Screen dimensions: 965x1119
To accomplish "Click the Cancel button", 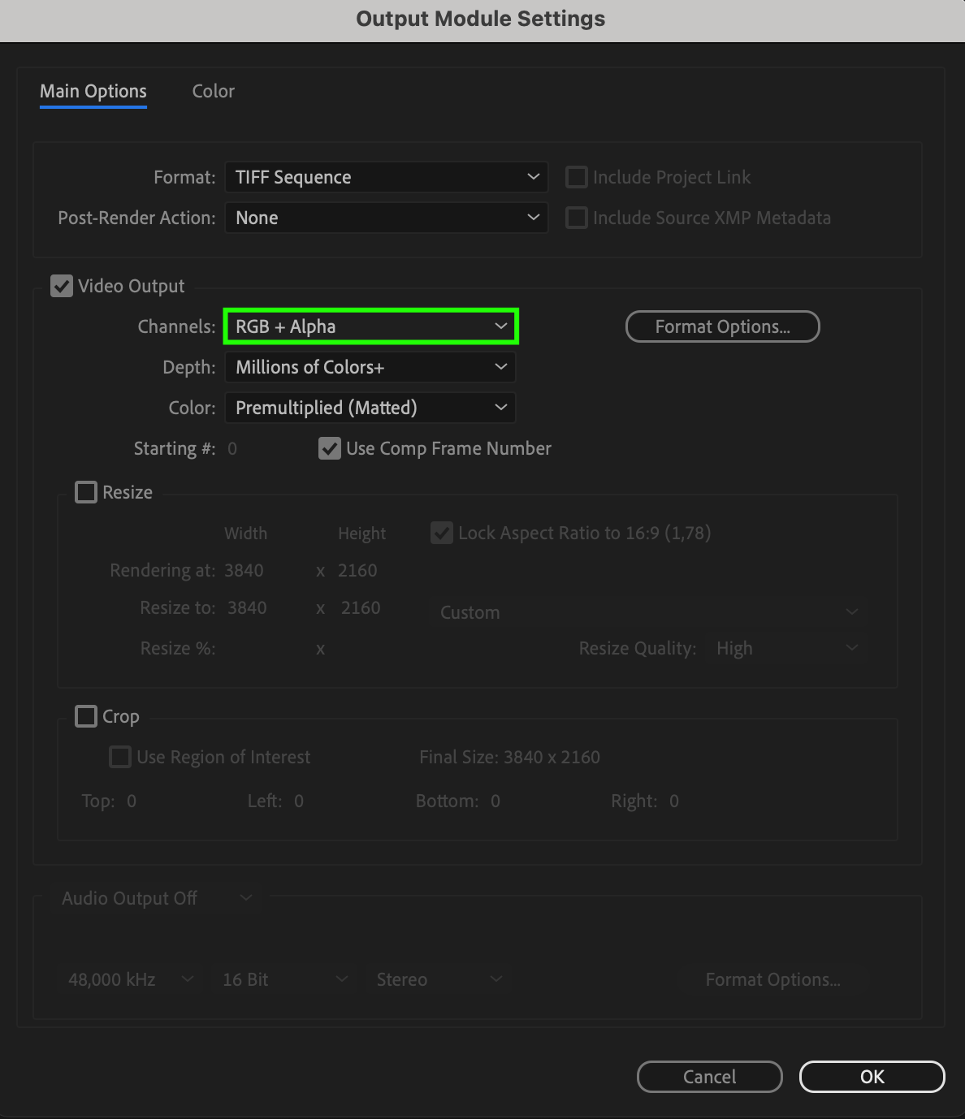I will tap(709, 1077).
